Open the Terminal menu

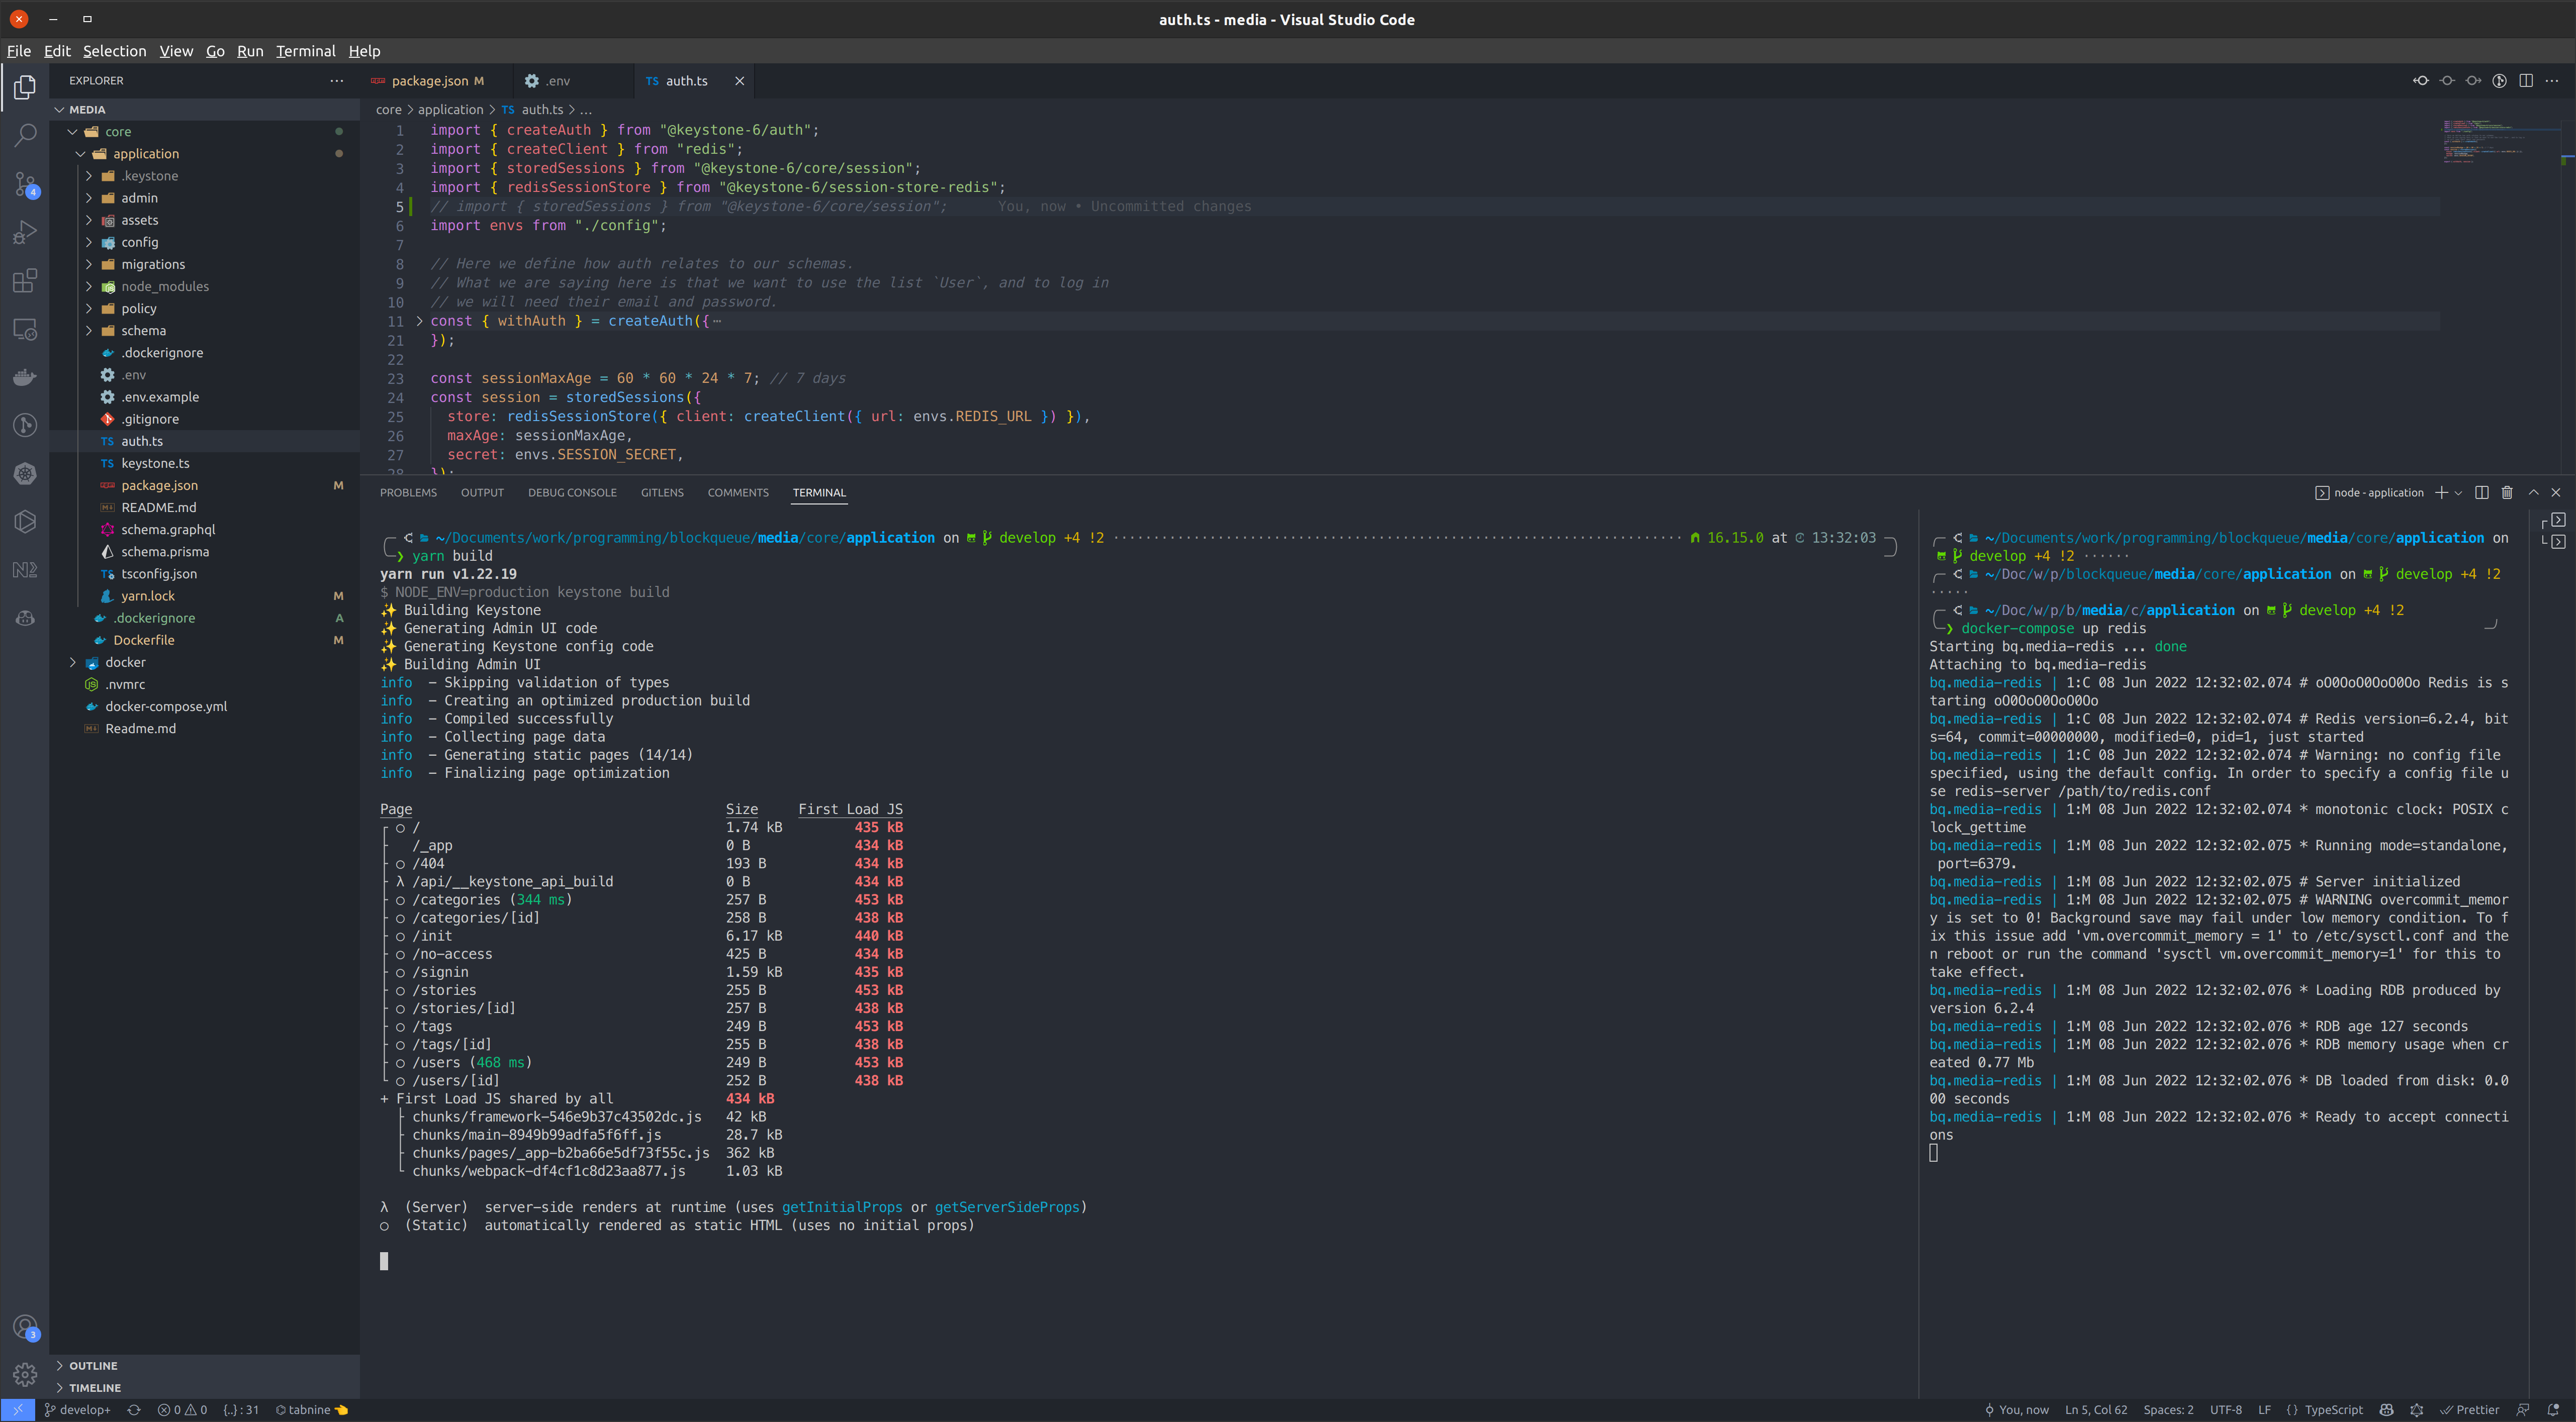306,51
